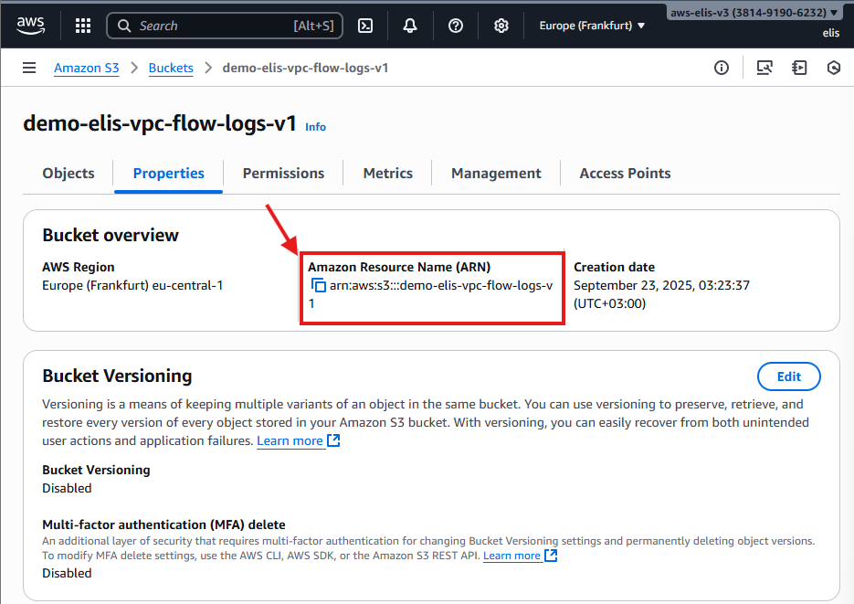This screenshot has height=604, width=854.
Task: Expand the Europe (Frankfurt) region dropdown
Action: coord(592,26)
